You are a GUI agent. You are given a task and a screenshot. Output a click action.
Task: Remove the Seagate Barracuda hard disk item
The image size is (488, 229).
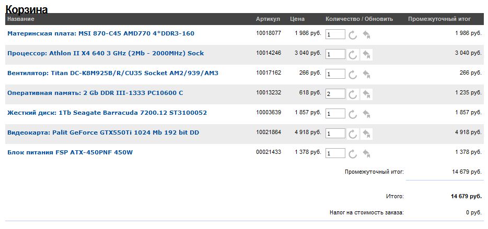click(367, 114)
